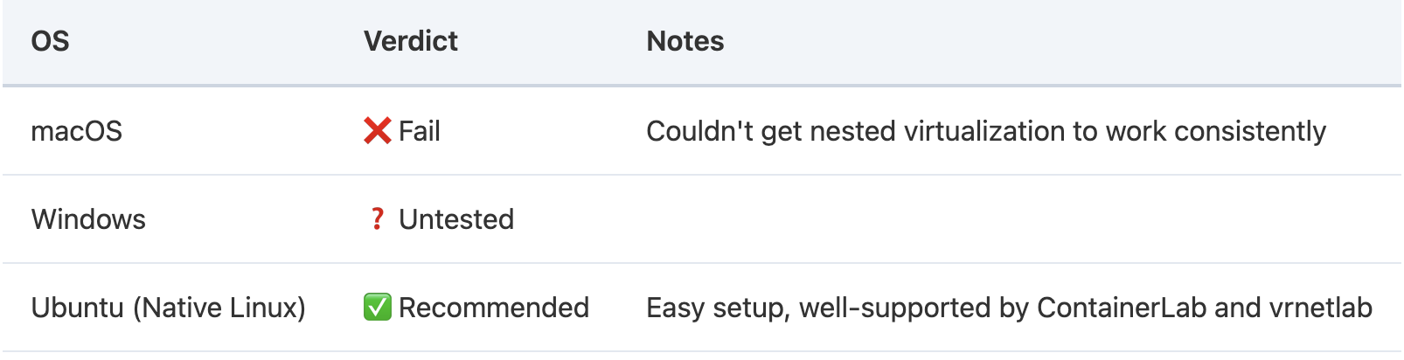Click the green checkmark Recommended icon
Image resolution: width=1404 pixels, height=360 pixels.
378,308
